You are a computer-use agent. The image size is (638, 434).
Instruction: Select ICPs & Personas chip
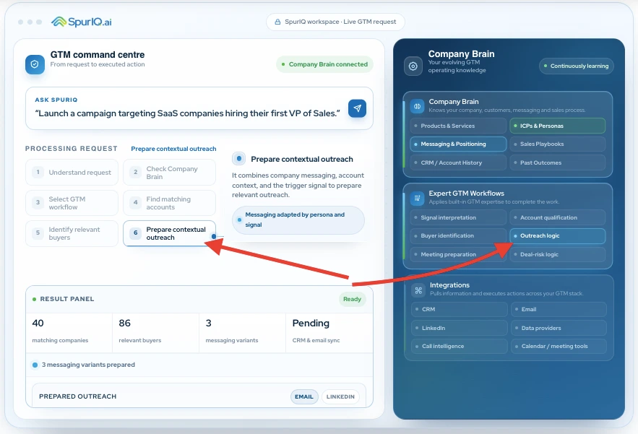(557, 126)
